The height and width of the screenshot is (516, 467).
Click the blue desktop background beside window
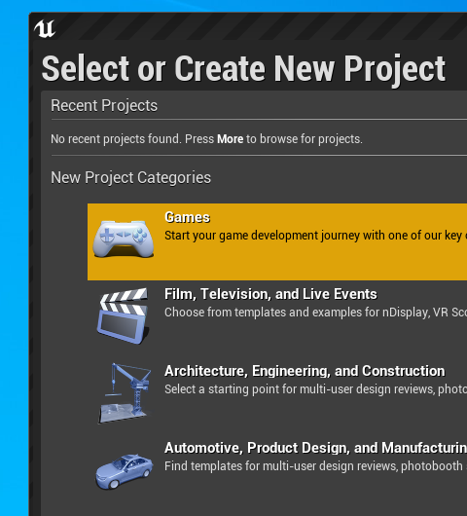14,263
